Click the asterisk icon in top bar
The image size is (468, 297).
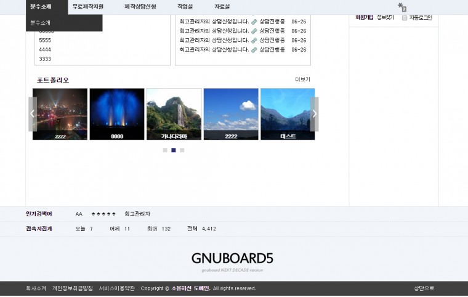pyautogui.click(x=401, y=7)
